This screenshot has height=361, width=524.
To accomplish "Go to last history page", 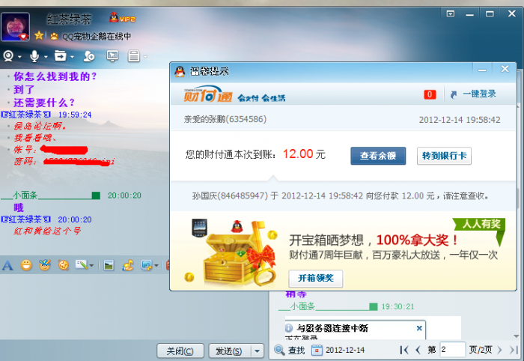I will pos(514,351).
